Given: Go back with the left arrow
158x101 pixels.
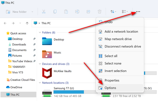Looking at the screenshot, I should point(5,23).
